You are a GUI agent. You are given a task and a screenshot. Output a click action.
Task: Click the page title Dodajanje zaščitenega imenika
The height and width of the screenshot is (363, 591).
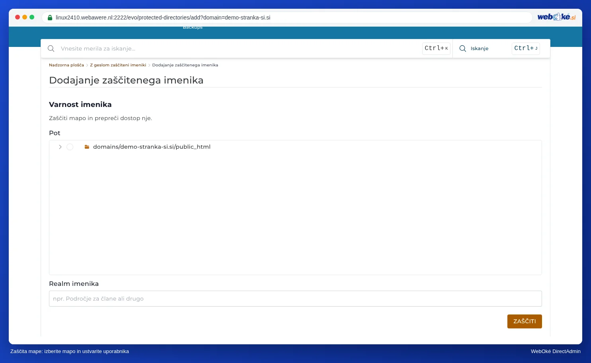[x=126, y=80]
